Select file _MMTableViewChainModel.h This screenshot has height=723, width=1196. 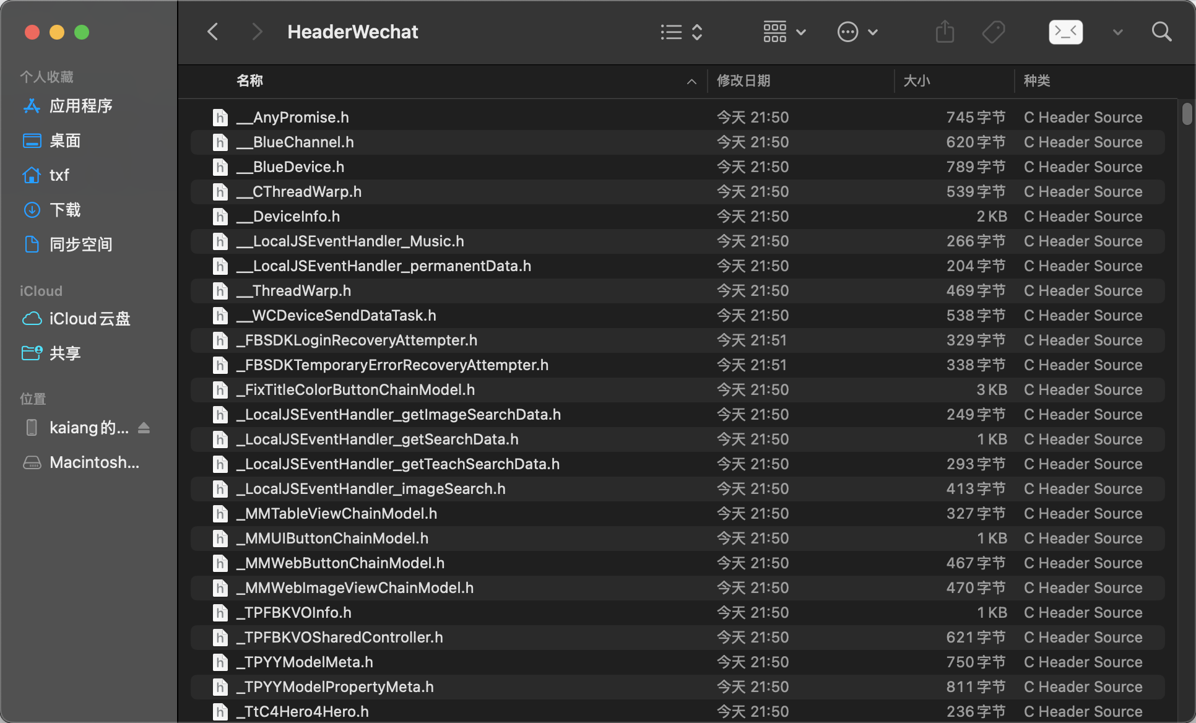[677, 513]
